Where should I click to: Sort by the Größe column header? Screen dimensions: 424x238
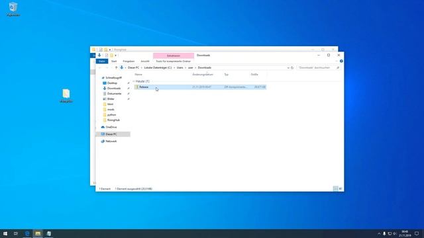(x=254, y=75)
